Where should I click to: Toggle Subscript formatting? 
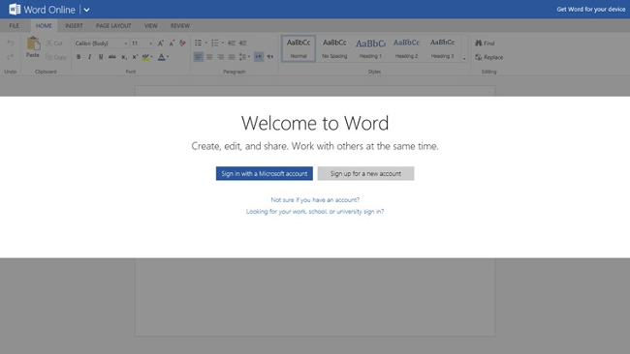[x=124, y=57]
